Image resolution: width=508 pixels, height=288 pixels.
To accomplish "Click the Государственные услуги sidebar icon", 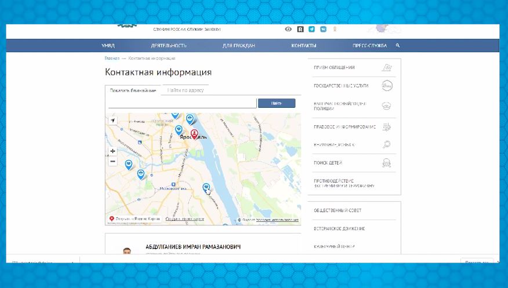I will pos(386,86).
